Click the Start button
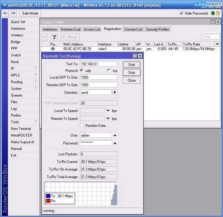Image resolution: width=223 pixels, height=217 pixels. point(132,64)
